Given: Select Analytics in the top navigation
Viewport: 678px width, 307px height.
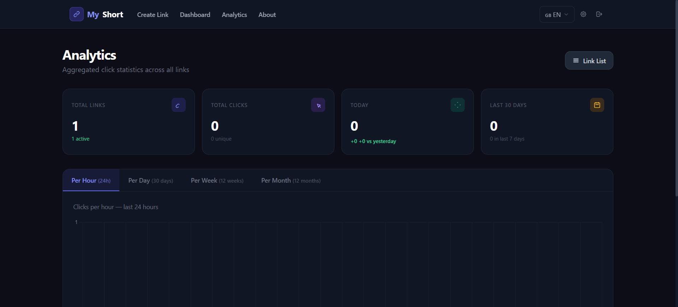Looking at the screenshot, I should (234, 14).
